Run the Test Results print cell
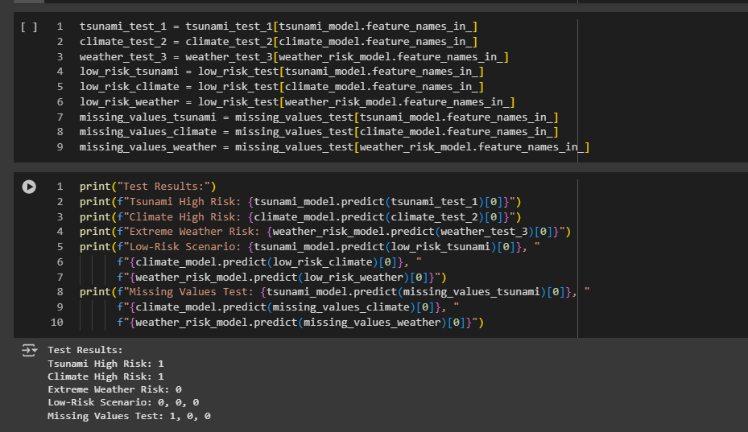 click(29, 187)
